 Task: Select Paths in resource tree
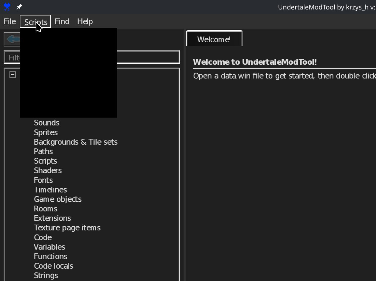[43, 151]
